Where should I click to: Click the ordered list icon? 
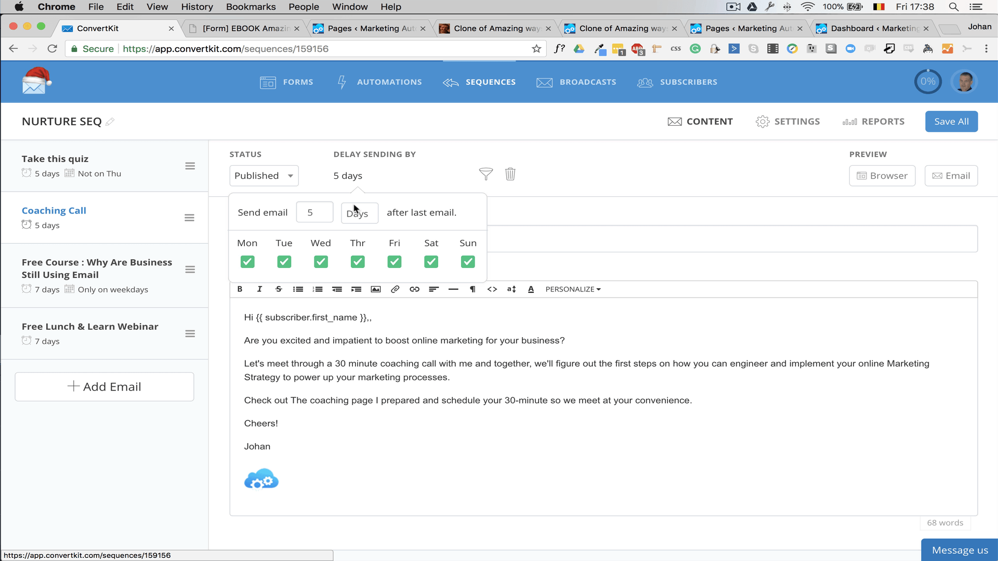click(318, 288)
